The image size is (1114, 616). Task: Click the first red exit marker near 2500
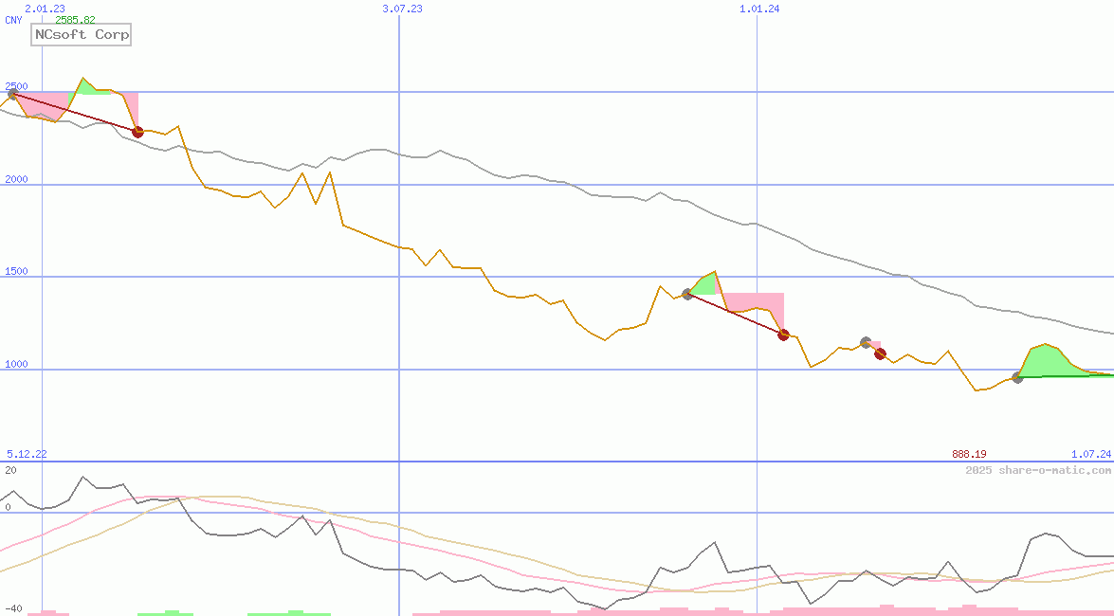137,132
